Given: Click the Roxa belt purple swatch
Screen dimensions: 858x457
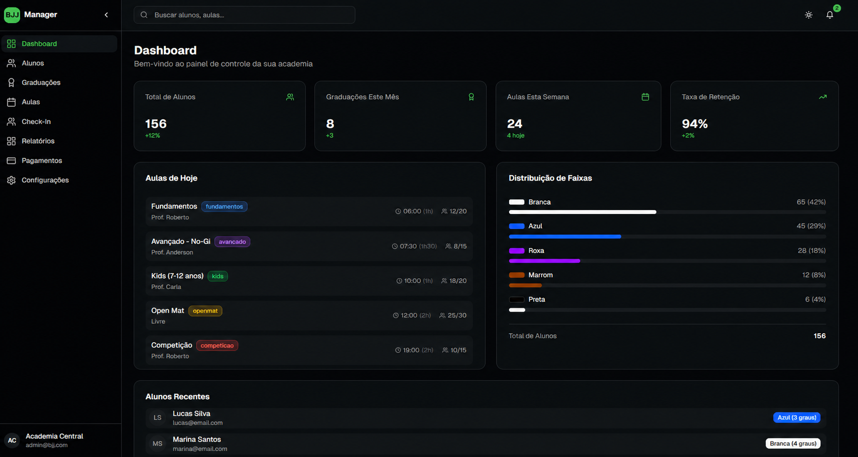Looking at the screenshot, I should point(517,250).
